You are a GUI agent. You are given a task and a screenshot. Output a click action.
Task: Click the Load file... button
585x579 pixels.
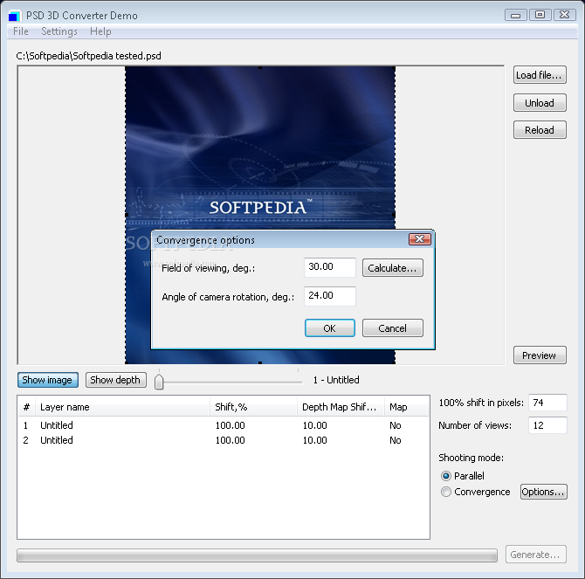pos(540,75)
